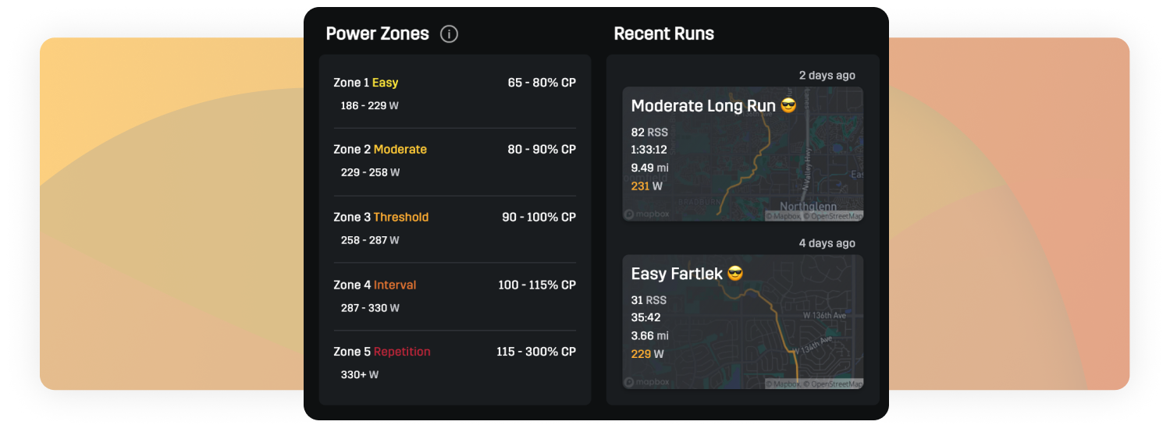1170x432 pixels.
Task: Select the Zone 5 Repetition row
Action: click(454, 363)
